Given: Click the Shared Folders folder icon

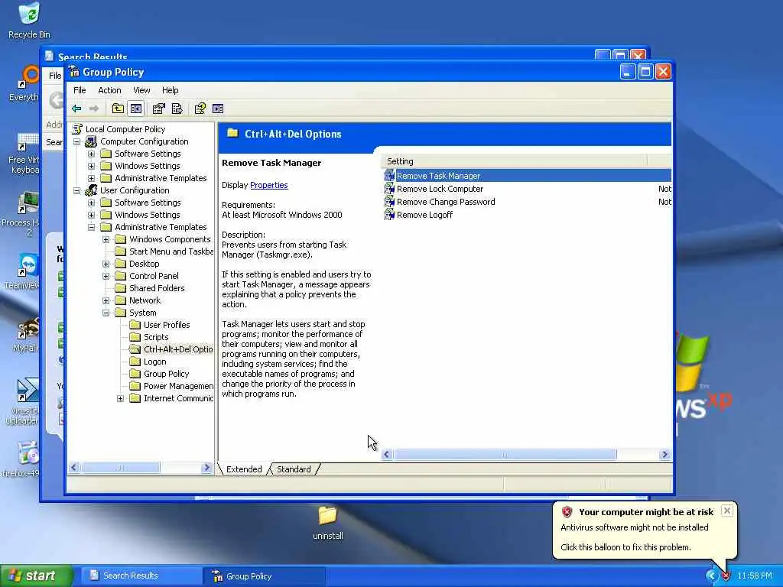Looking at the screenshot, I should (120, 288).
